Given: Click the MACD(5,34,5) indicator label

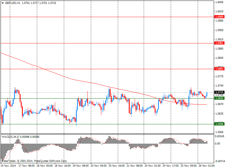Looking at the screenshot, I should (x=10, y=137).
